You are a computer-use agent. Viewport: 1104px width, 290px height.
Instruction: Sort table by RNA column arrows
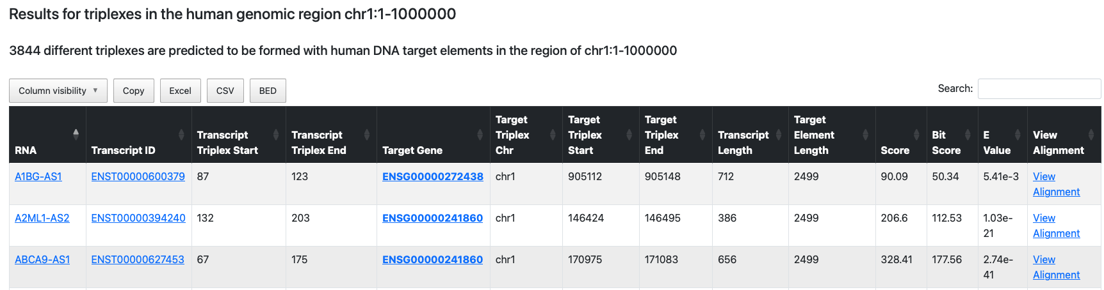coord(76,134)
